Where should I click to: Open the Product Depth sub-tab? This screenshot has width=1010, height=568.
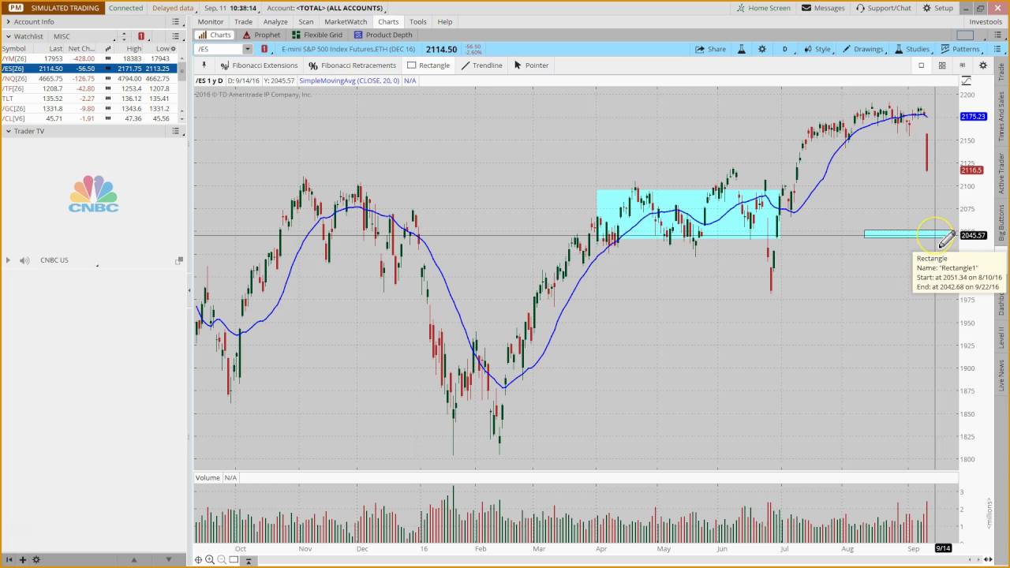pos(383,35)
